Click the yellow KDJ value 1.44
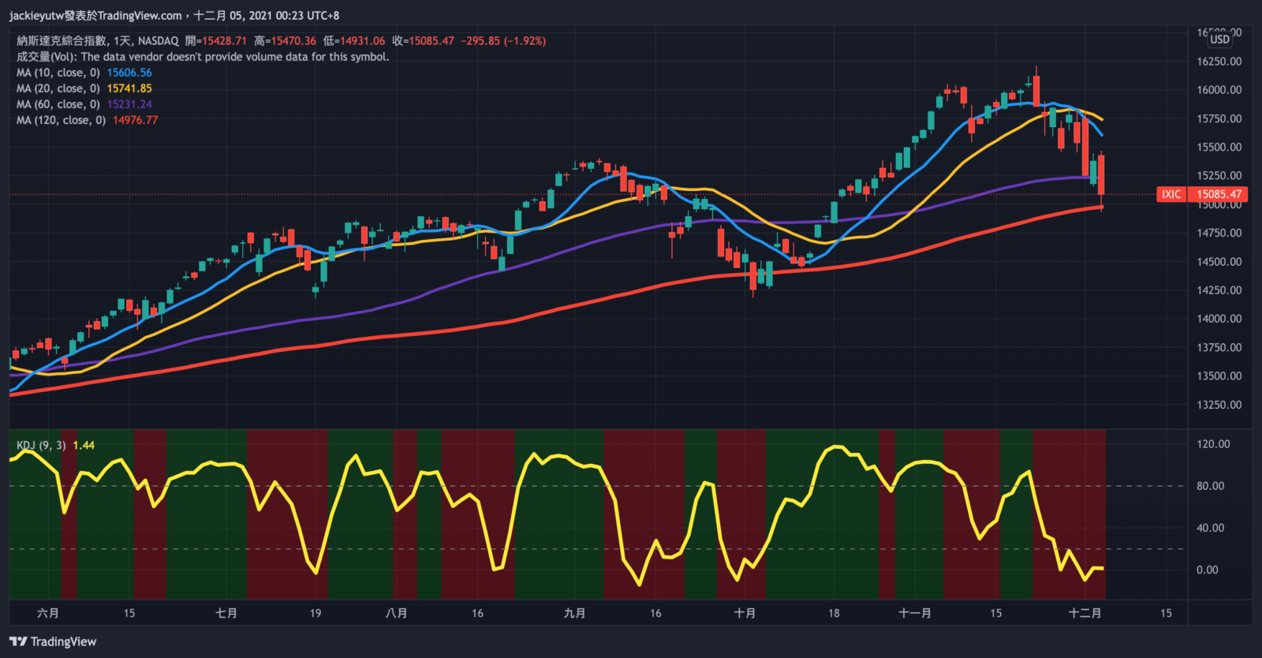Viewport: 1262px width, 658px height. (x=84, y=446)
